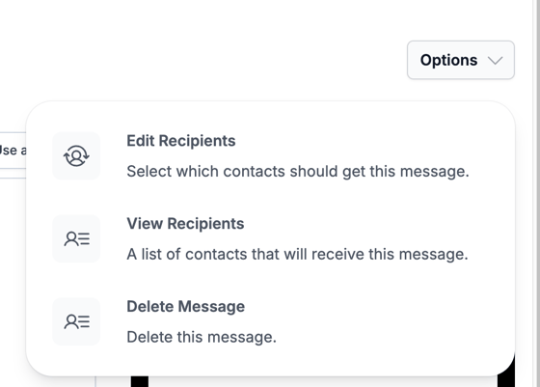Click the Edit Recipients refresh-user icon

(76, 155)
